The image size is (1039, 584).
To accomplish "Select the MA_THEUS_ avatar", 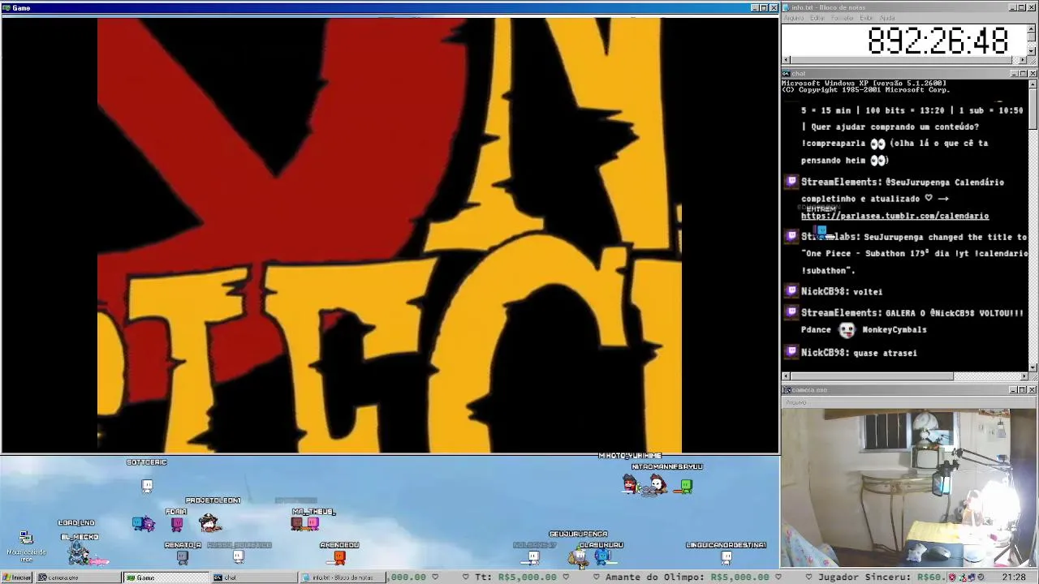I will pyautogui.click(x=305, y=524).
